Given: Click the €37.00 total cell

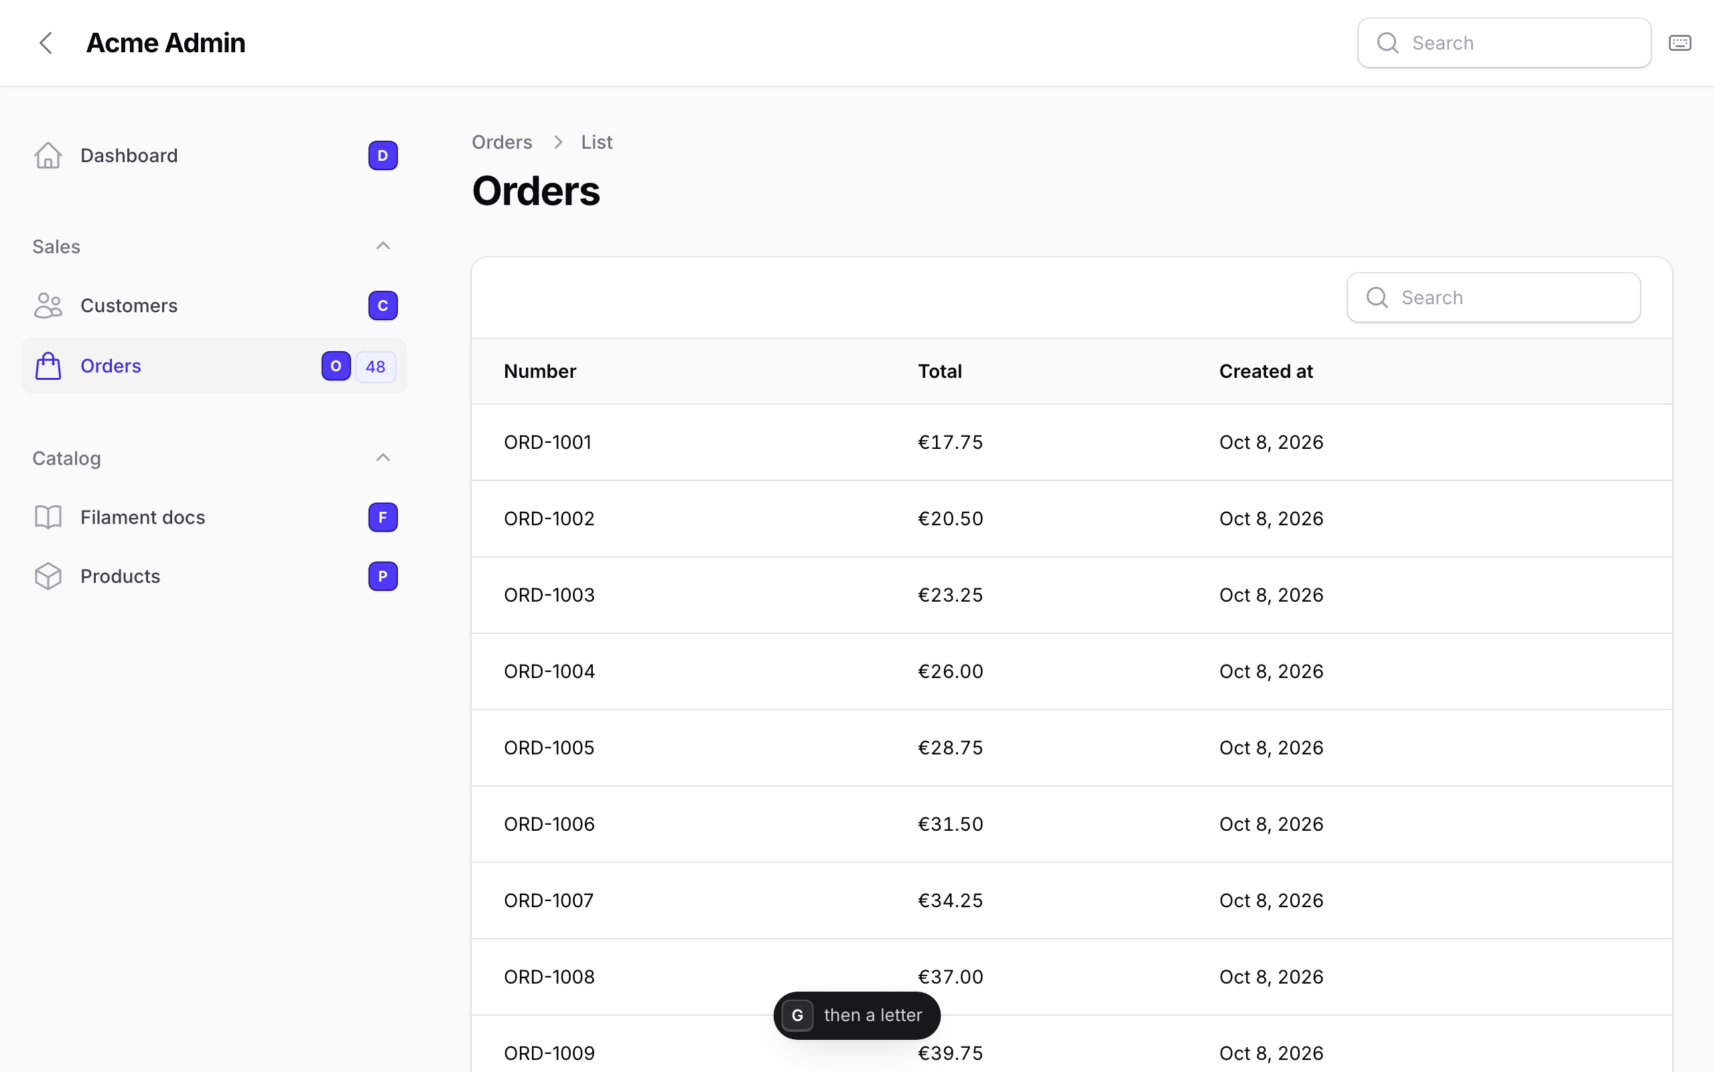Looking at the screenshot, I should 951,977.
